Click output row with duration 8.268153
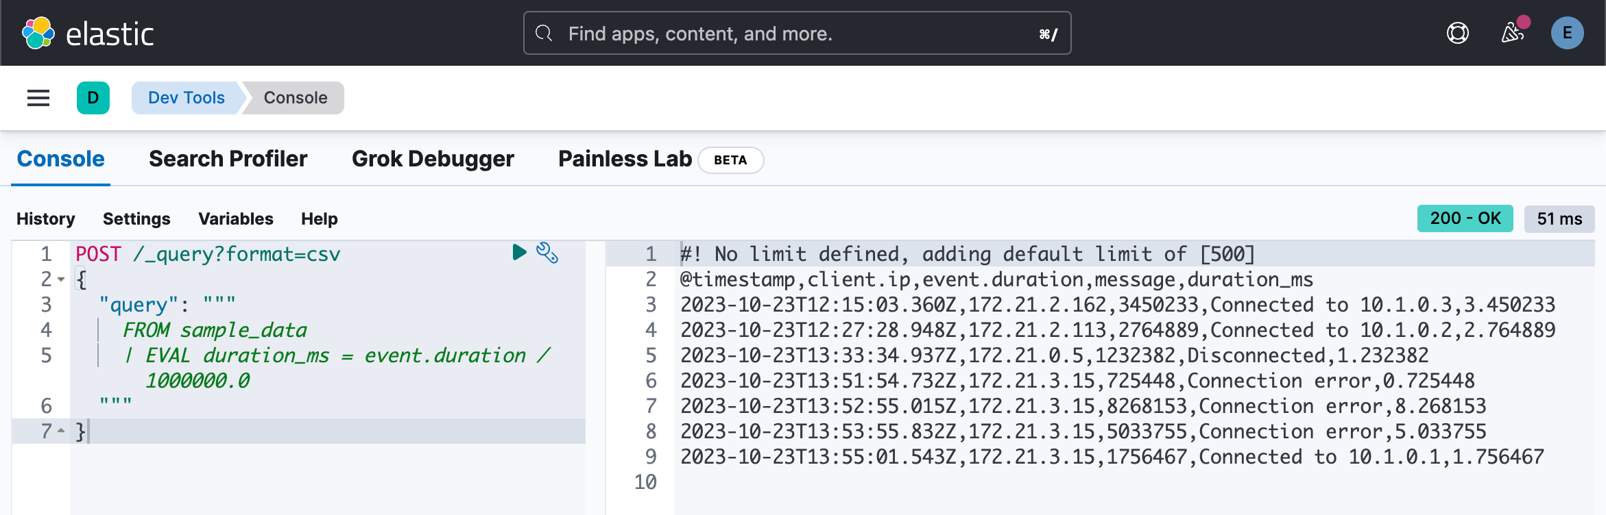Image resolution: width=1606 pixels, height=515 pixels. coord(1083,406)
